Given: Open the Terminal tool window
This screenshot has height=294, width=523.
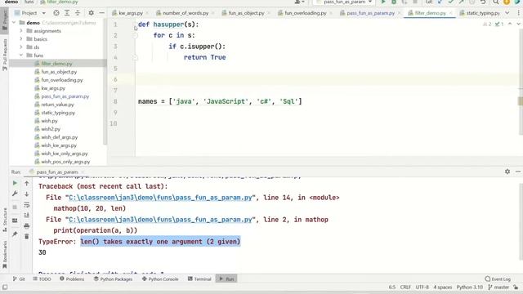Looking at the screenshot, I should point(199,278).
